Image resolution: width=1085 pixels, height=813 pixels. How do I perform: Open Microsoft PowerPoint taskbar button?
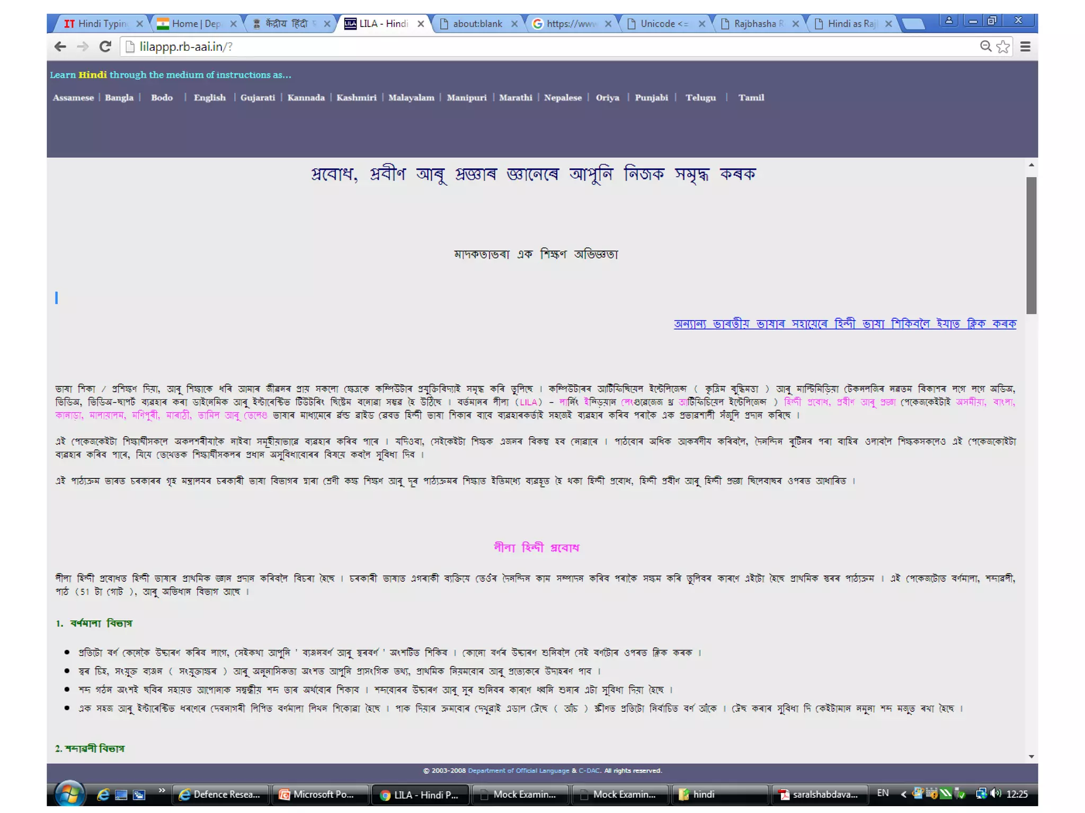(320, 794)
